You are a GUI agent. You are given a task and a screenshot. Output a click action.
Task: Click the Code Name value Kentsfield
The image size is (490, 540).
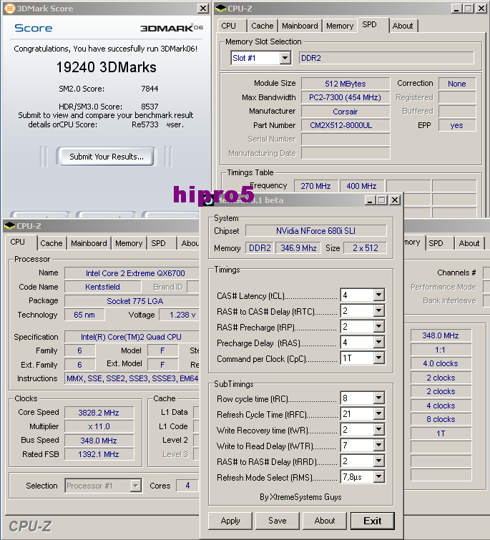point(102,287)
